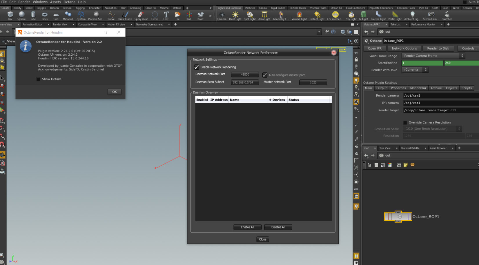Select the Metaball shelf tool
The image size is (479, 265).
coord(68,16)
